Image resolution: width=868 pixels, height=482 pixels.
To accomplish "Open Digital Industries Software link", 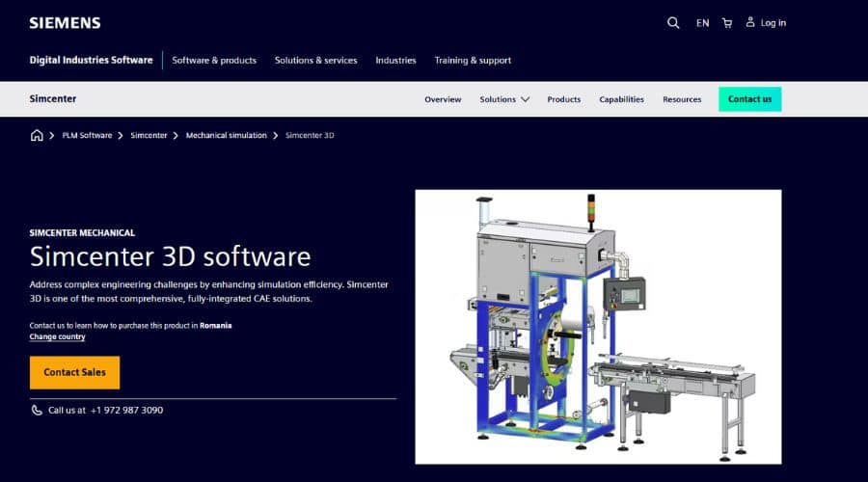I will coord(91,60).
